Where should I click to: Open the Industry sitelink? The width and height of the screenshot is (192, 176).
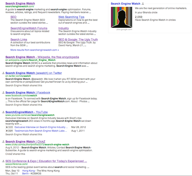click(63, 28)
